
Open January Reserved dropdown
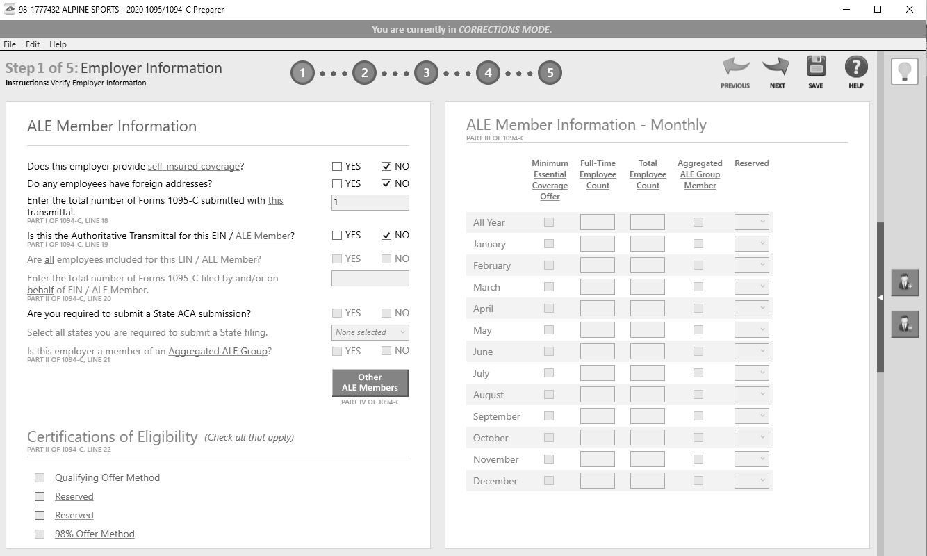(x=752, y=243)
